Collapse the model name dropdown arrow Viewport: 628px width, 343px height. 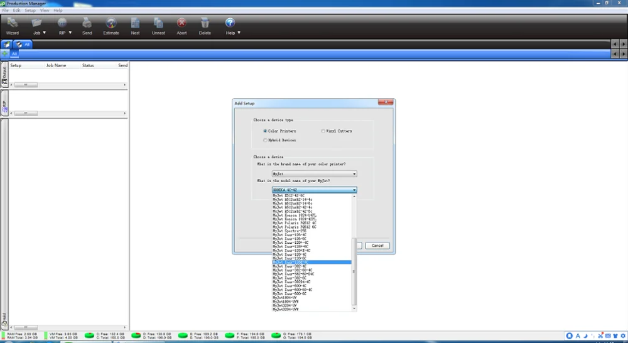coord(354,190)
